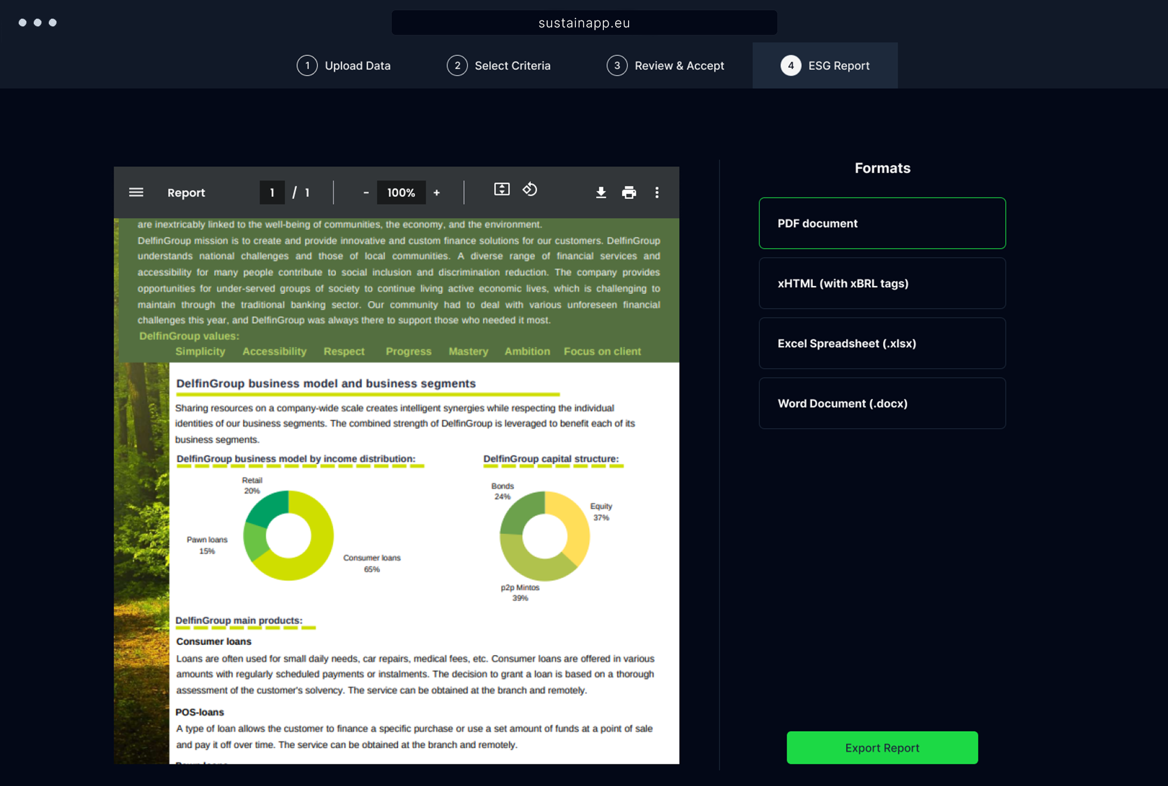Viewport: 1168px width, 786px height.
Task: Select the Excel Spreadsheet (.xlsx) format
Action: [882, 344]
